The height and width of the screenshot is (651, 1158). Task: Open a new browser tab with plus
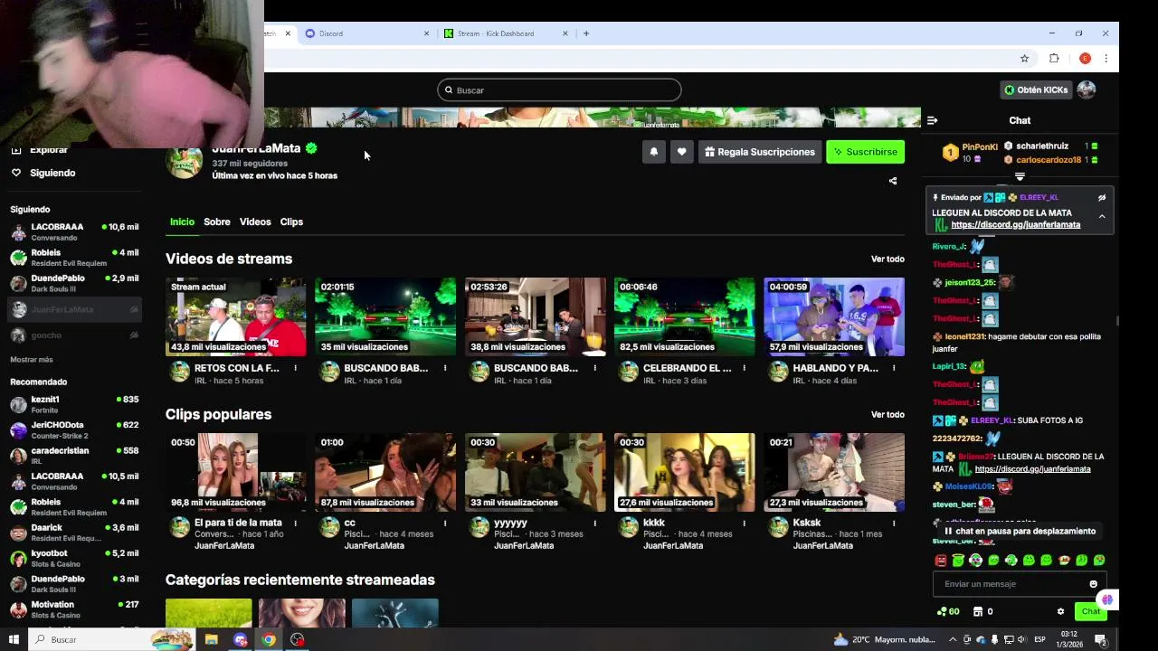pos(586,33)
